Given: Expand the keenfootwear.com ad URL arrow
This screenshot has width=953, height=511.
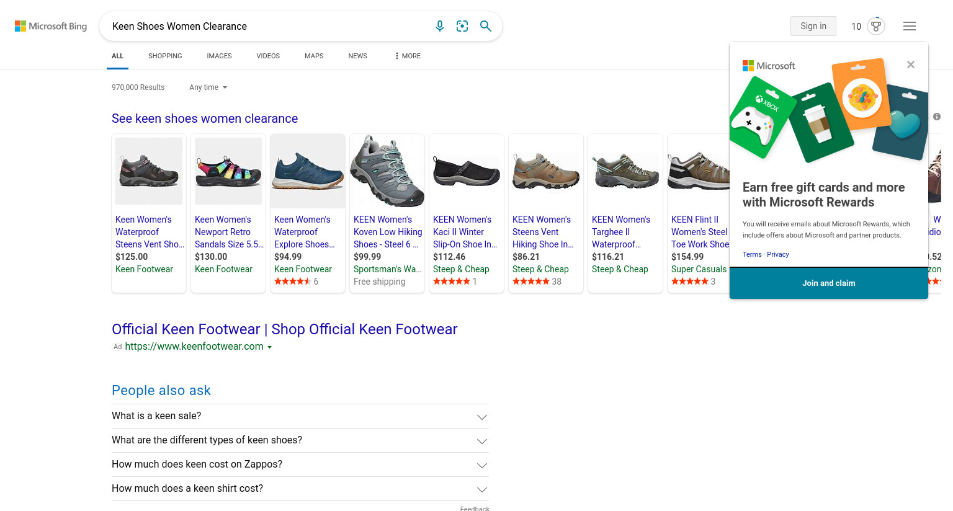Looking at the screenshot, I should pyautogui.click(x=269, y=347).
